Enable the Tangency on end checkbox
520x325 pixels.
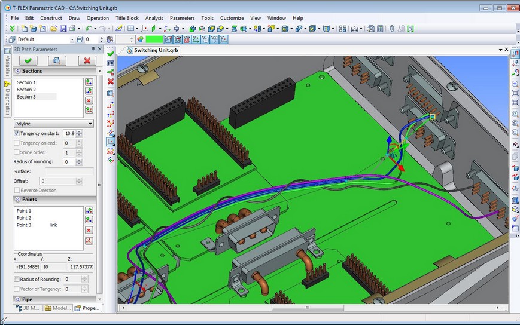[17, 143]
